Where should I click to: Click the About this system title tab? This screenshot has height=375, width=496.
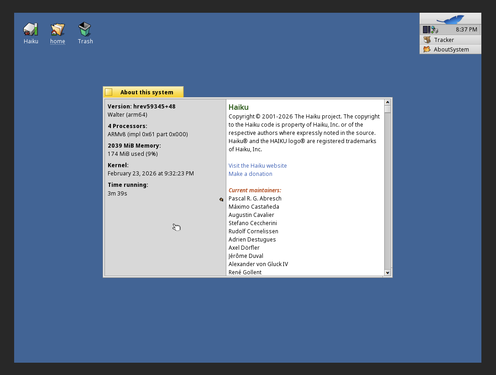146,92
